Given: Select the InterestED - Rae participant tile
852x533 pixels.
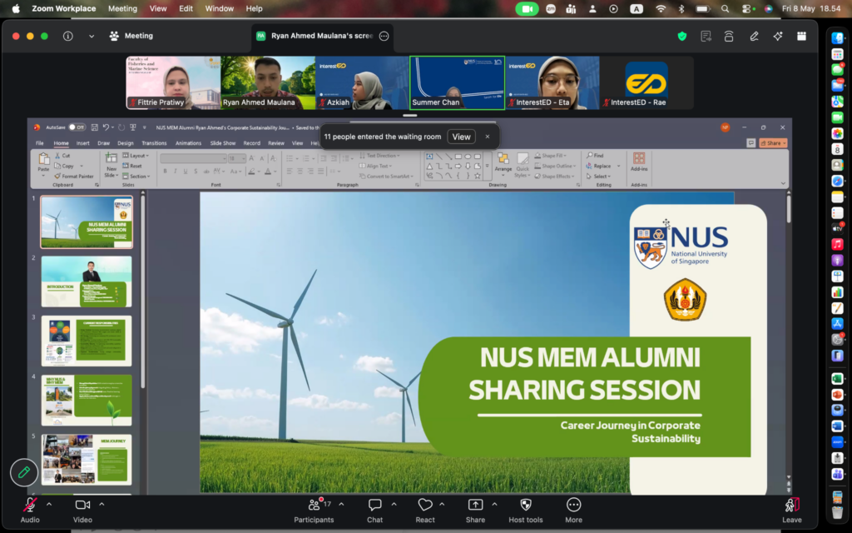Looking at the screenshot, I should 646,82.
